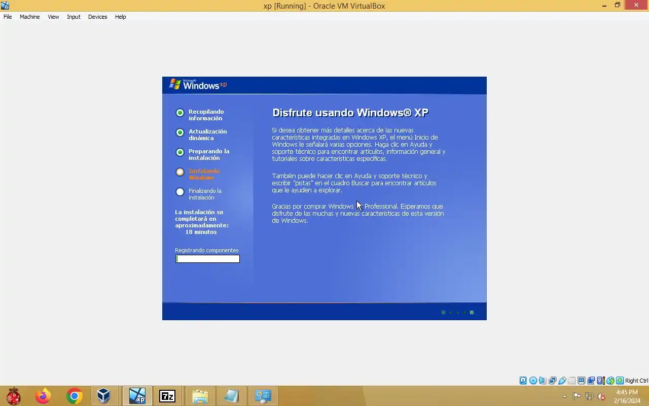The width and height of the screenshot is (649, 406).
Task: Click the VirtualBox window title bar icon
Action: tap(5, 6)
